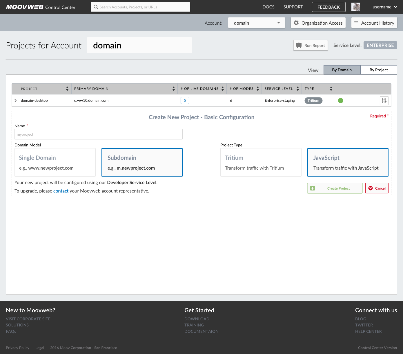
Task: Open TRAINING footer link
Action: 194,325
